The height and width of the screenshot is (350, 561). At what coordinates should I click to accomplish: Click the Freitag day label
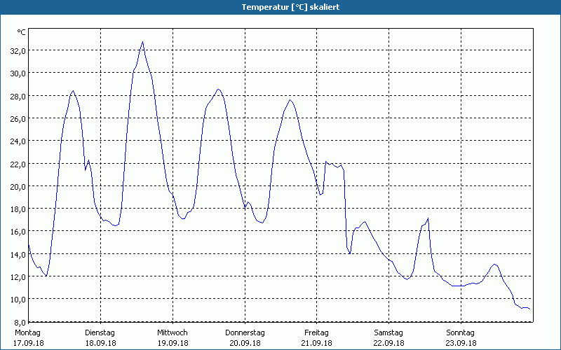point(317,332)
